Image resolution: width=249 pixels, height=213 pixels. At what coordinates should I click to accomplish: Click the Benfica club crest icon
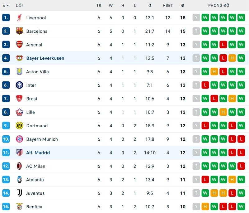(19, 206)
